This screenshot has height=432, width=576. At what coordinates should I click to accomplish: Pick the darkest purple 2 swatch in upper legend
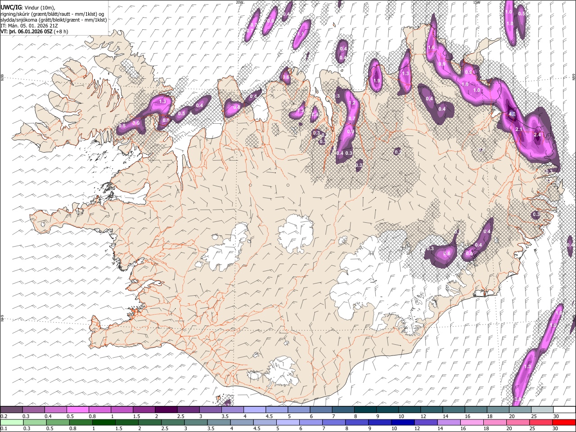(166, 409)
